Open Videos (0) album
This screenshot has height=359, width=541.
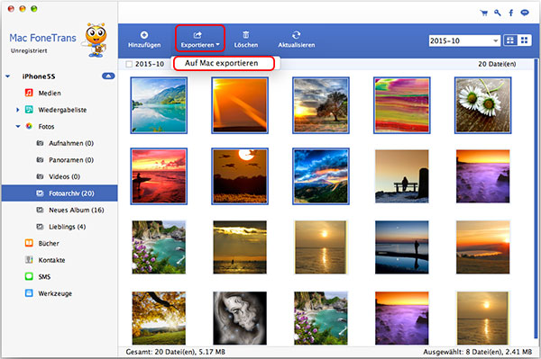tap(64, 176)
